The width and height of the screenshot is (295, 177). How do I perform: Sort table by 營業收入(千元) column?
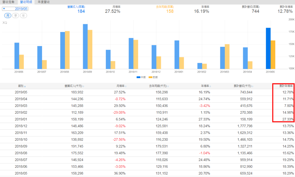(74, 86)
